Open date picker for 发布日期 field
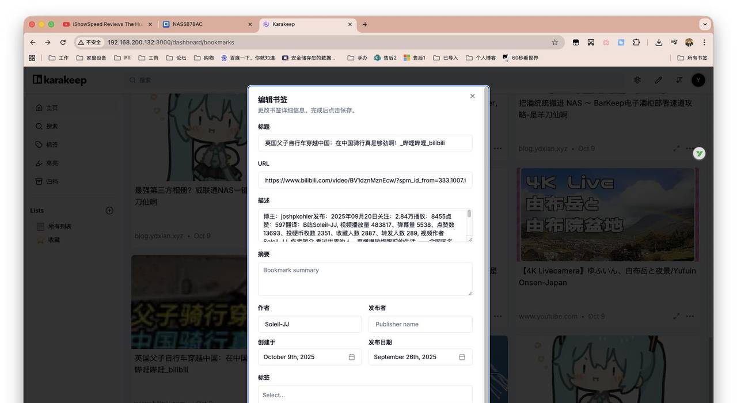737x403 pixels. coord(462,356)
